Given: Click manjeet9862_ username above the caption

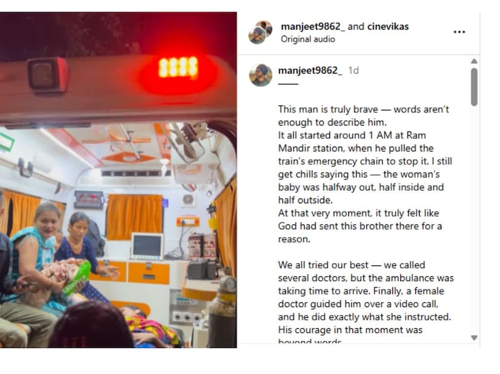Looking at the screenshot, I should coord(310,71).
